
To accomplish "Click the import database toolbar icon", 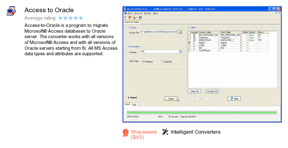I will point(134,17).
